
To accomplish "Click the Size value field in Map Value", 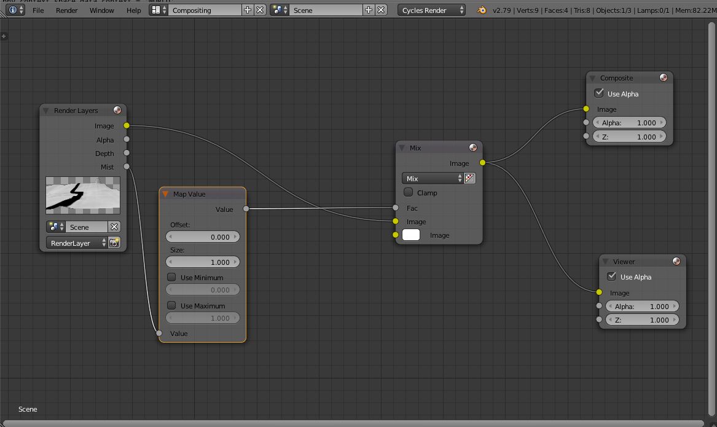I will (203, 262).
